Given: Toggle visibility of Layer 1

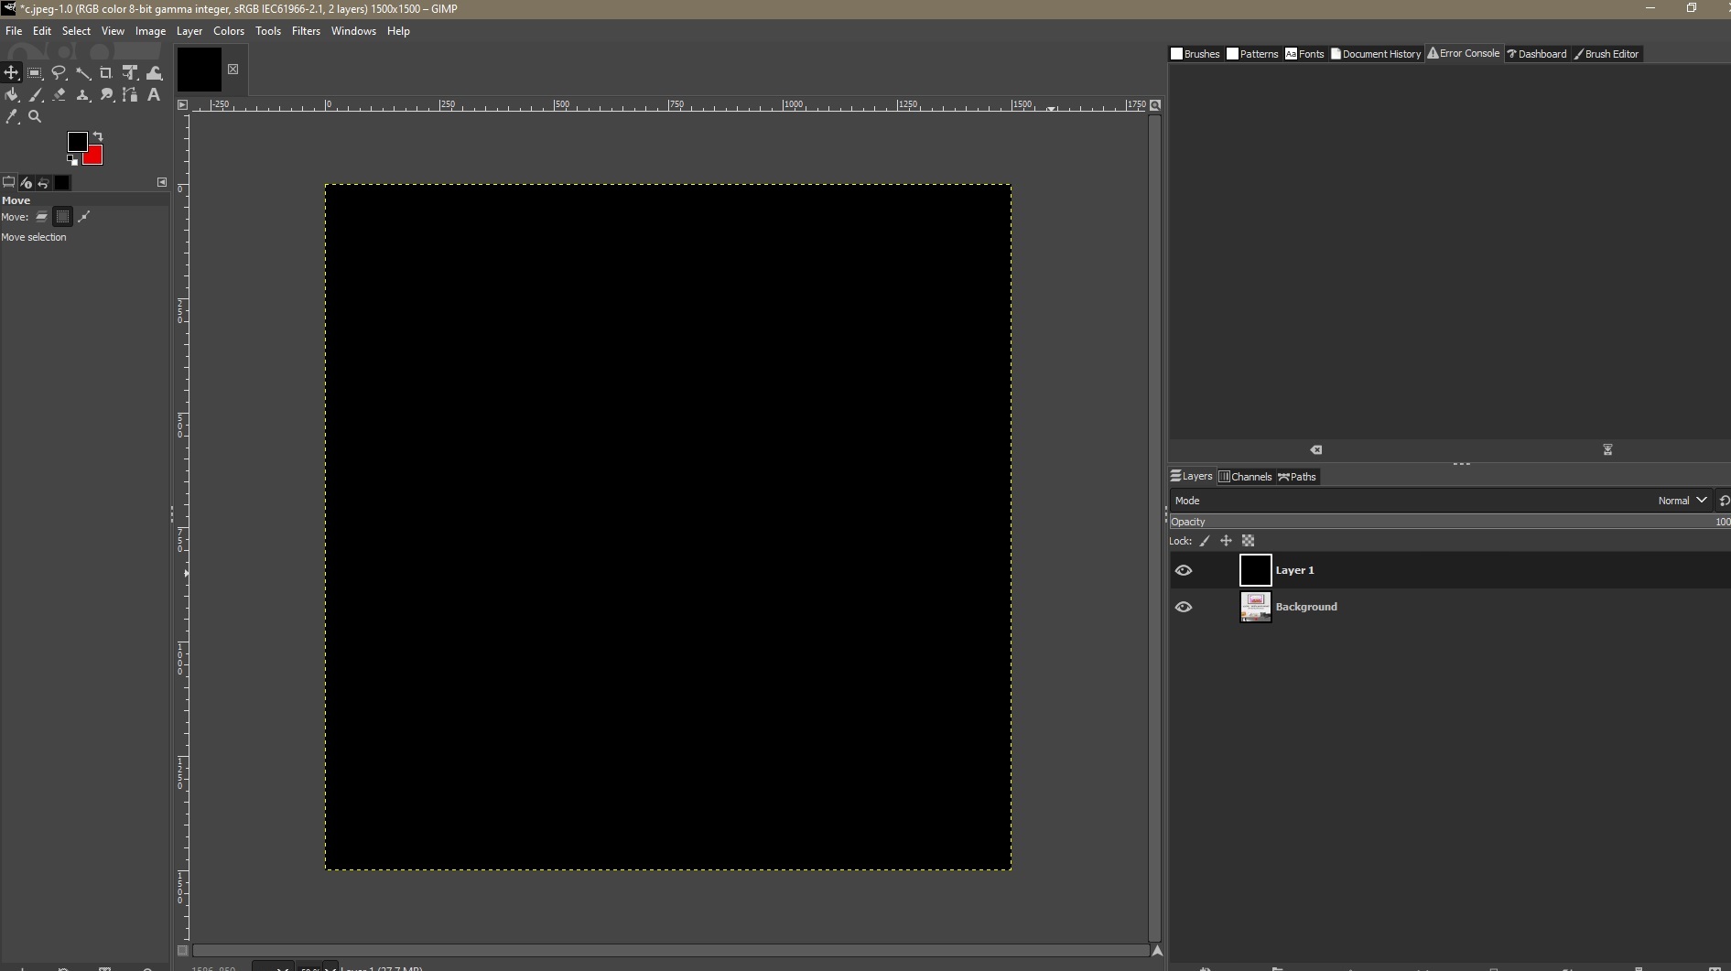Looking at the screenshot, I should click(1185, 570).
